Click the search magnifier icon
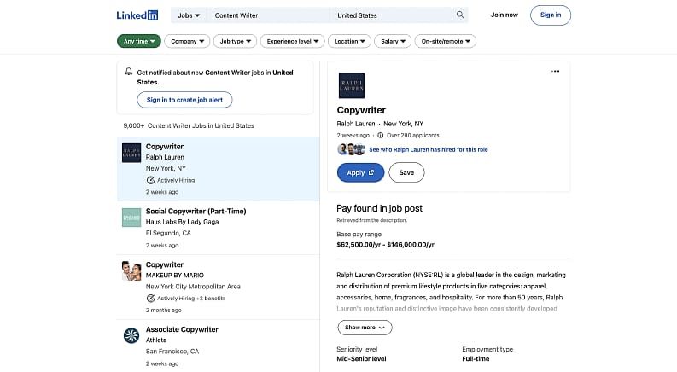 [460, 15]
